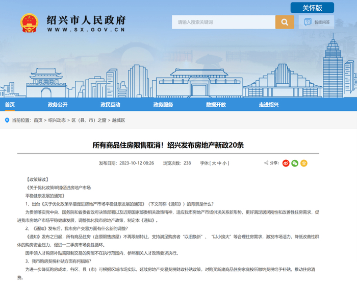Set font size to 中
Viewport: 357px width, 283px height.
(219, 163)
